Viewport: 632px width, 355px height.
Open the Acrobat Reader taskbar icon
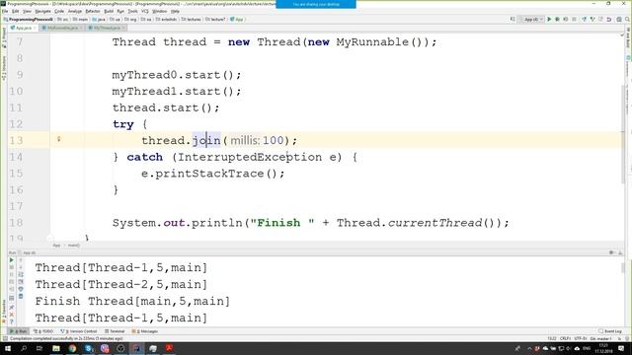click(x=169, y=348)
